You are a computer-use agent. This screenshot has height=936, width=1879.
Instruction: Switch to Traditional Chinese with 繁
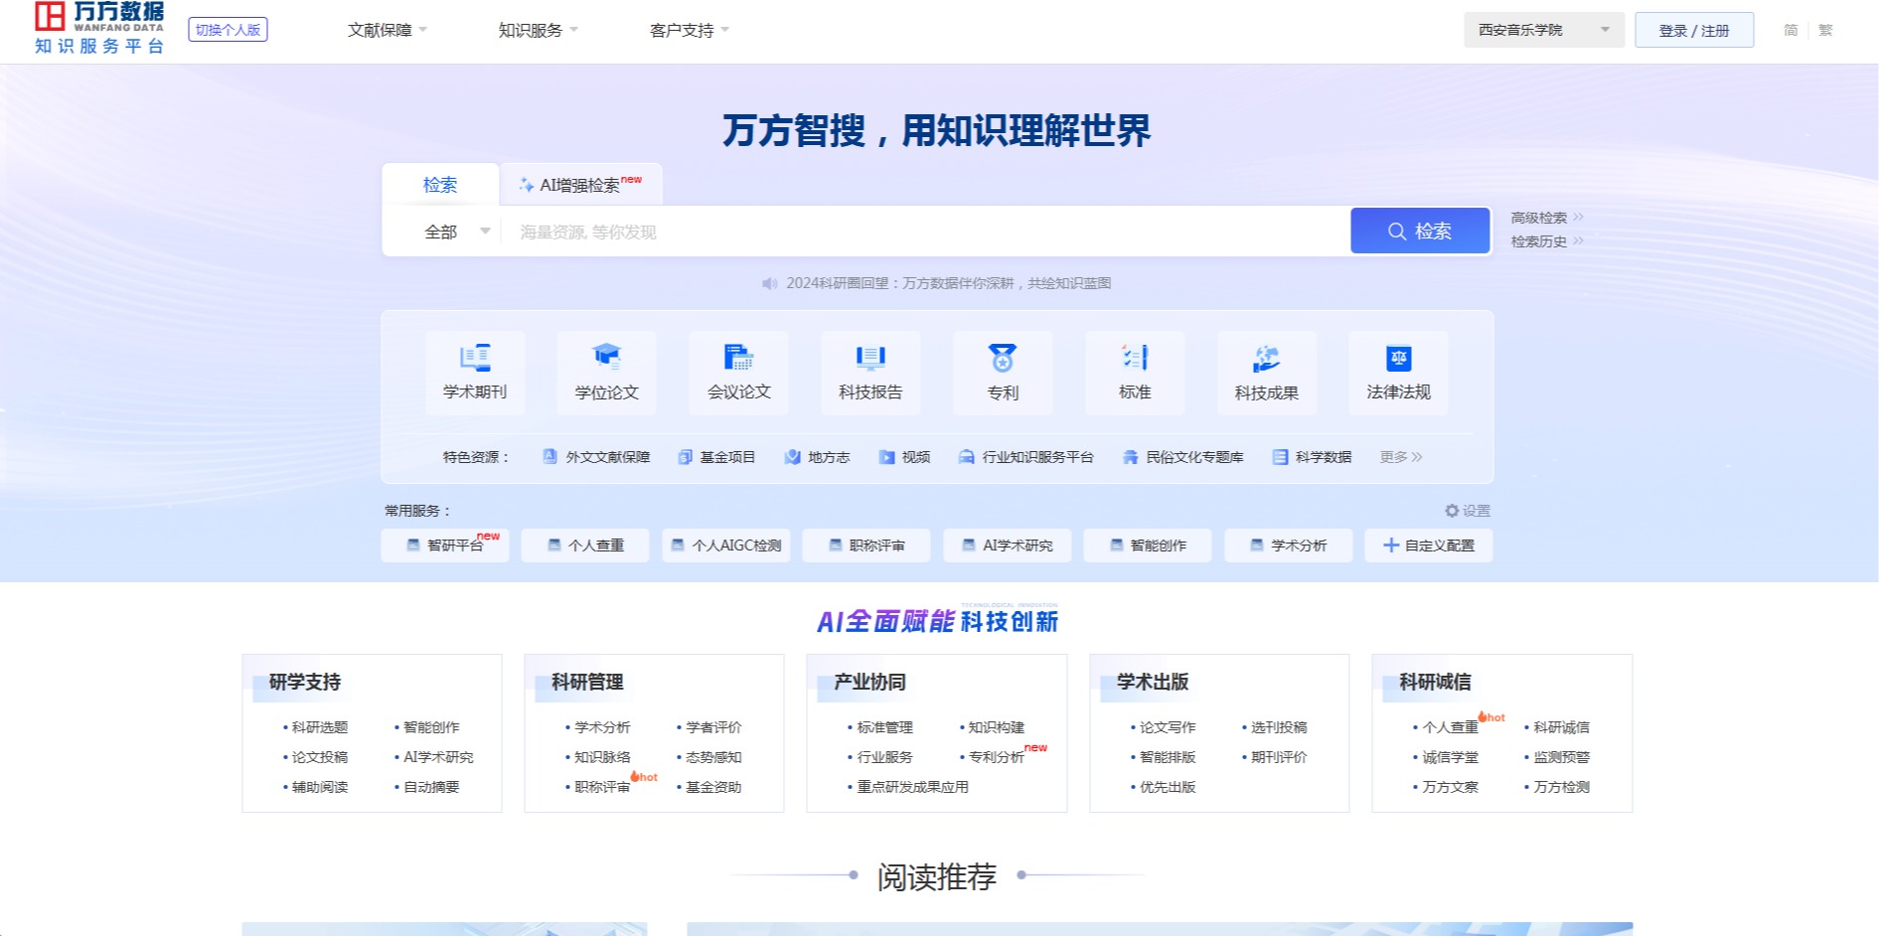point(1825,30)
